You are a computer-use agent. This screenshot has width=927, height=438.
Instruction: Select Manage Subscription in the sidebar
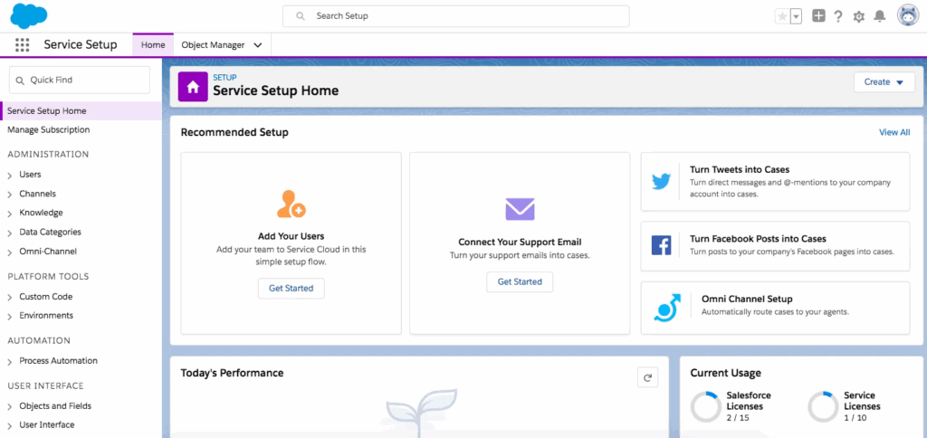coord(49,130)
